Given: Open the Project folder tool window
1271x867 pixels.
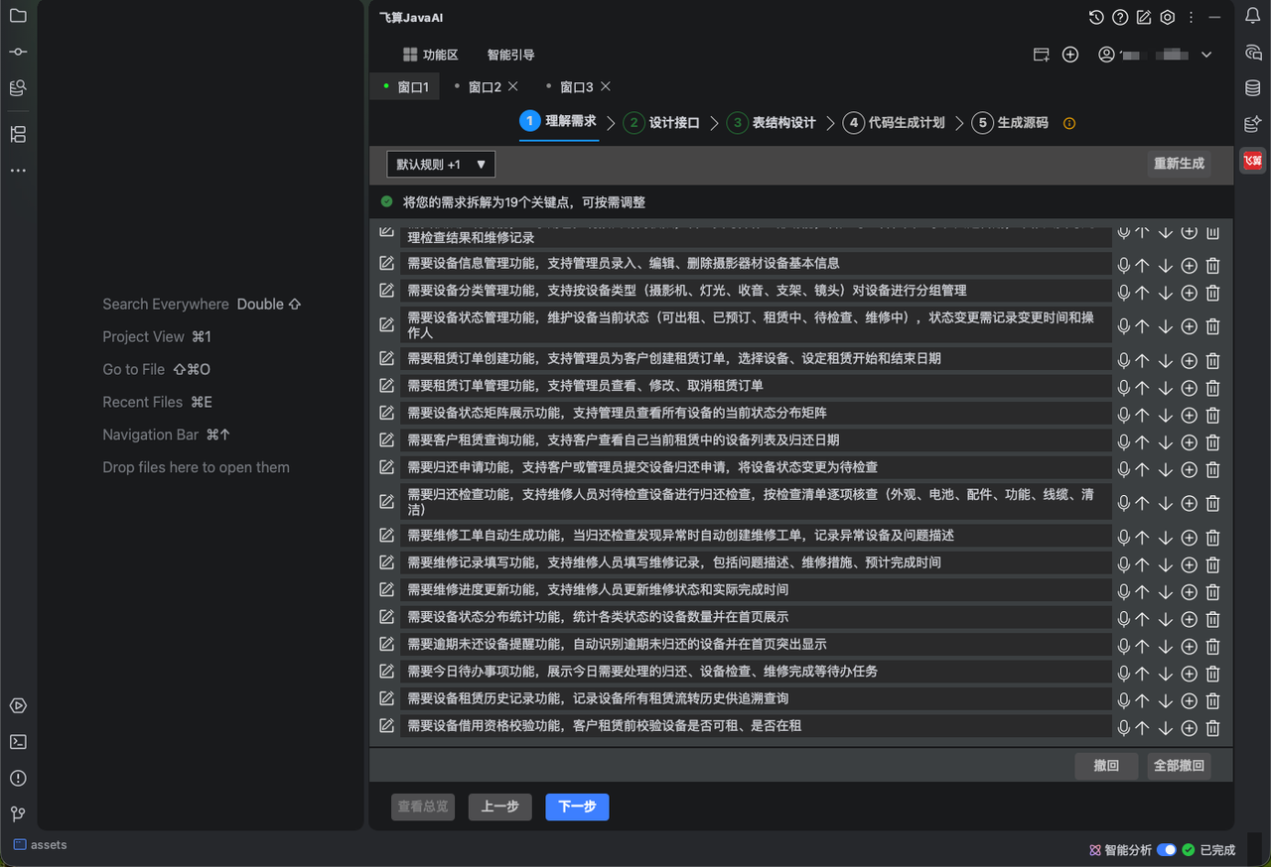Looking at the screenshot, I should point(18,16).
